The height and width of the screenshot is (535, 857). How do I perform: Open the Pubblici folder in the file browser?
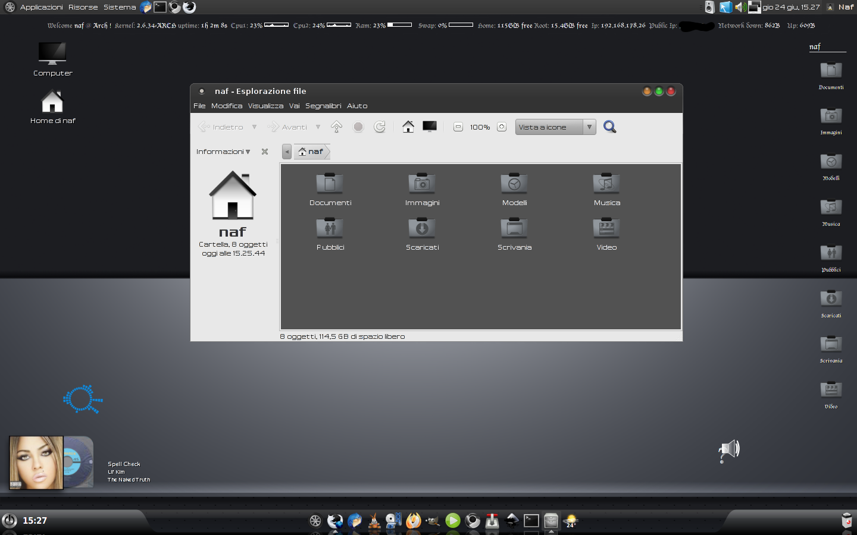330,234
